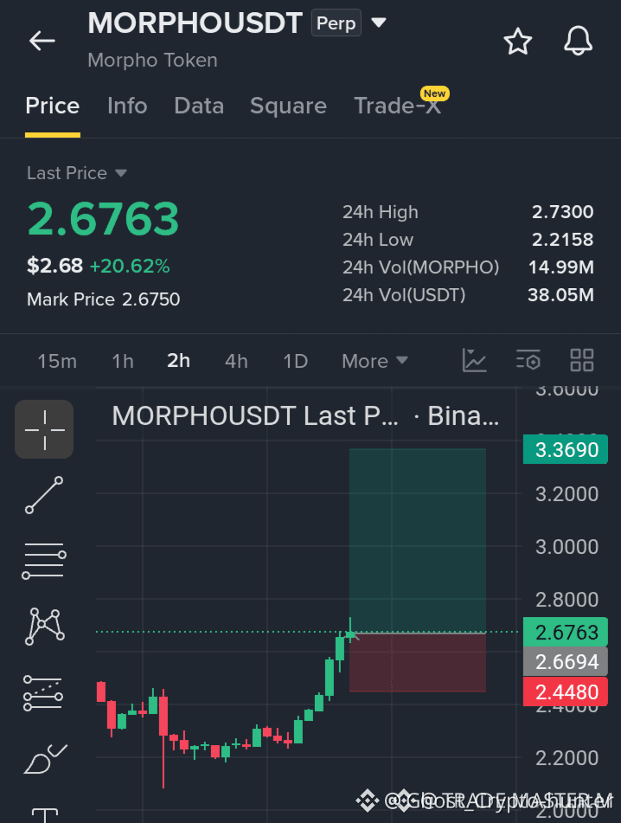
Task: Click the 2.8000 price axis label
Action: [567, 600]
